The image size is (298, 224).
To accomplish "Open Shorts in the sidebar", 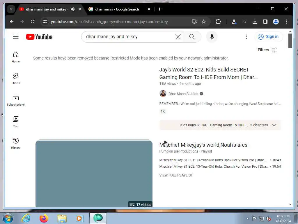I will [16, 78].
